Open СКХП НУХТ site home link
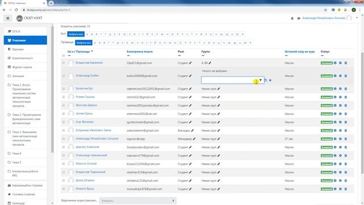Viewport: 364px width, 205px height. (x=30, y=18)
